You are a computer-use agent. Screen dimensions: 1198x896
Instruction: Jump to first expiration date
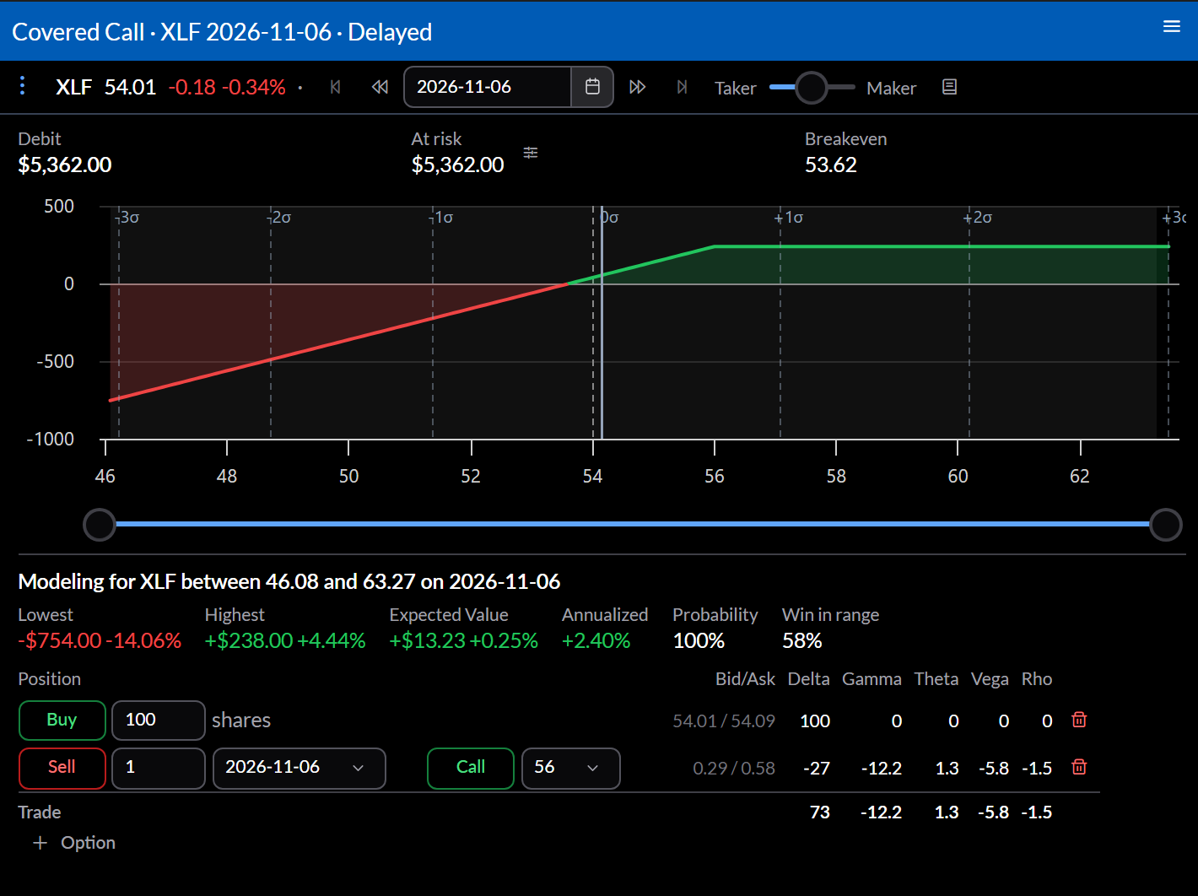[x=335, y=87]
